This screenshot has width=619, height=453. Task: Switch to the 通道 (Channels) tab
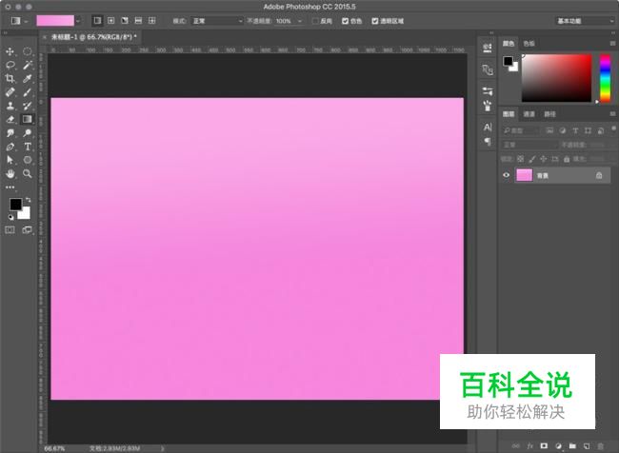pos(529,113)
